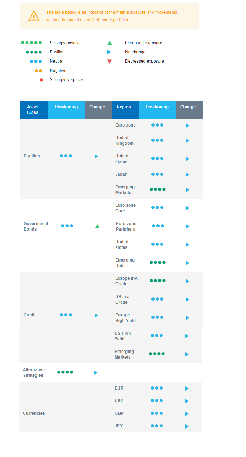Click the Alternative Strategies change arrow

click(x=96, y=373)
